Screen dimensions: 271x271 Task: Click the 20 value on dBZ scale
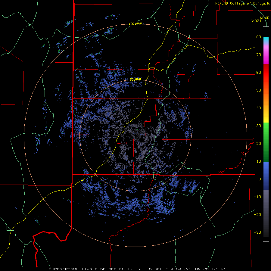click(x=259, y=143)
